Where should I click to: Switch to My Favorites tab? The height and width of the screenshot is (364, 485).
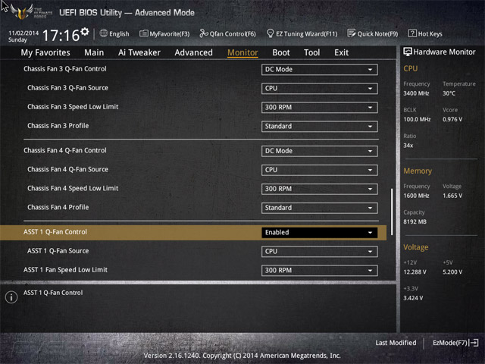click(45, 52)
